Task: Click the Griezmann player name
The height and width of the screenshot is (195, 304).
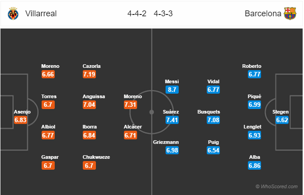Action: click(x=166, y=142)
